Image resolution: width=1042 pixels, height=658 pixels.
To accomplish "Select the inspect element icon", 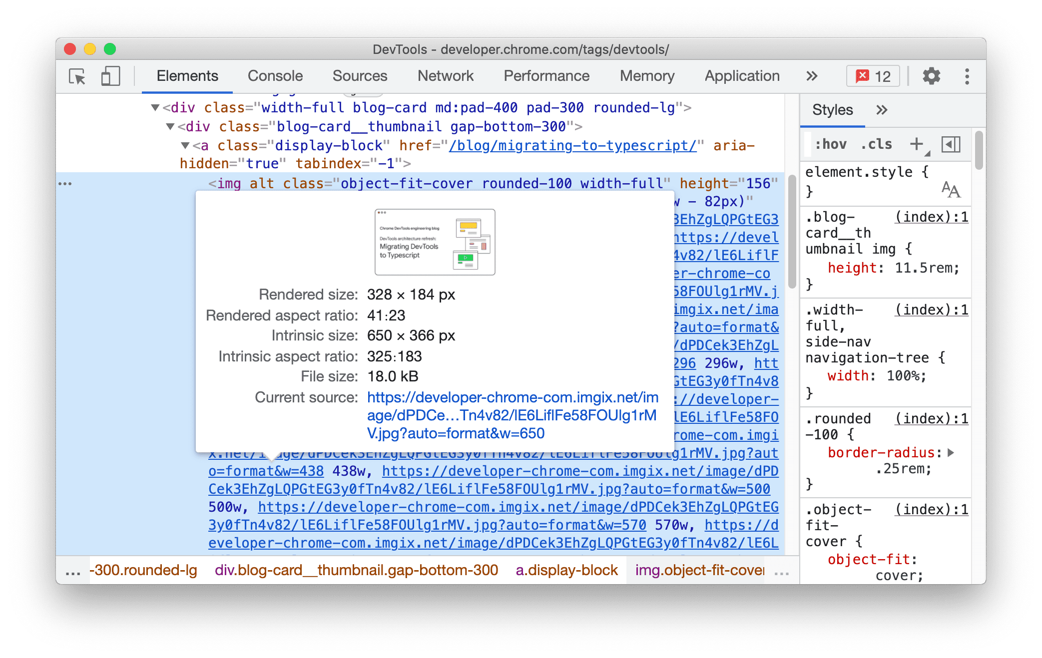I will tap(79, 75).
